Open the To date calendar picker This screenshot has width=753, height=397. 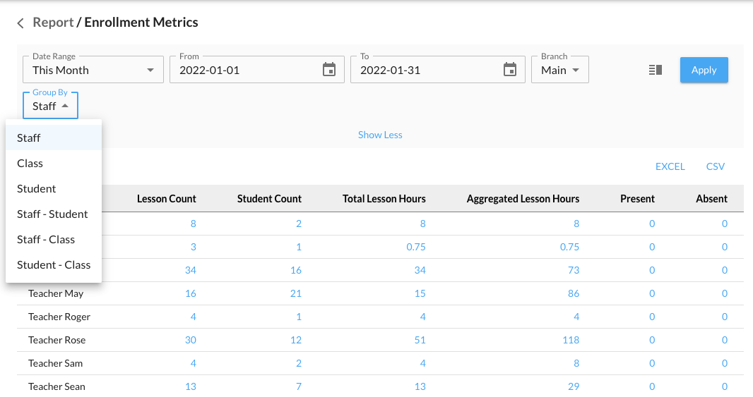pyautogui.click(x=509, y=70)
